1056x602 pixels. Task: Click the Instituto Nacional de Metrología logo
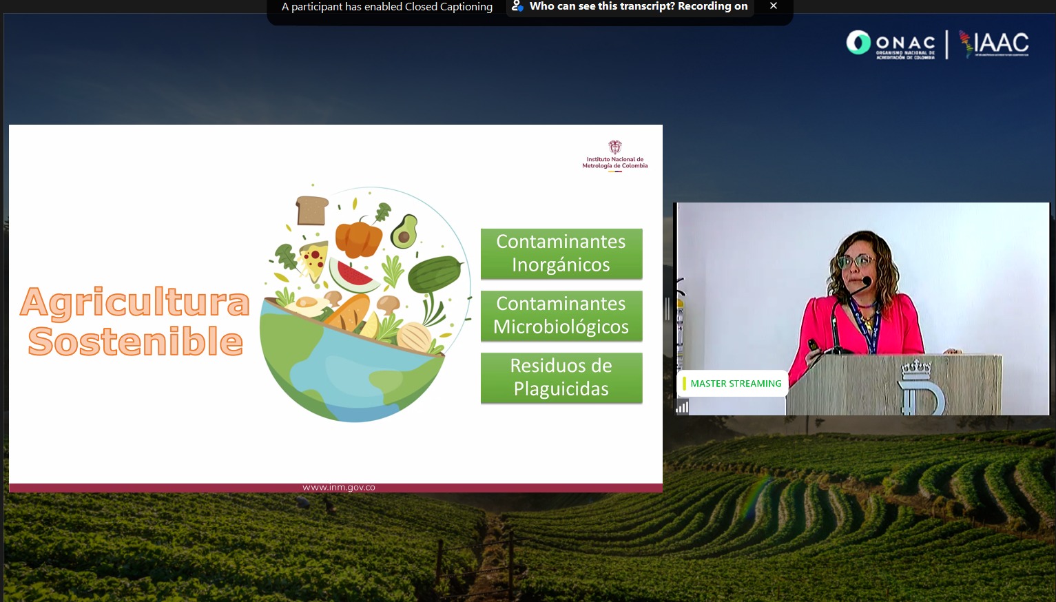point(615,156)
